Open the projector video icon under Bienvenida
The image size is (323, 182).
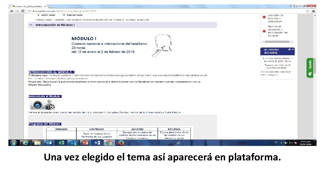[43, 104]
